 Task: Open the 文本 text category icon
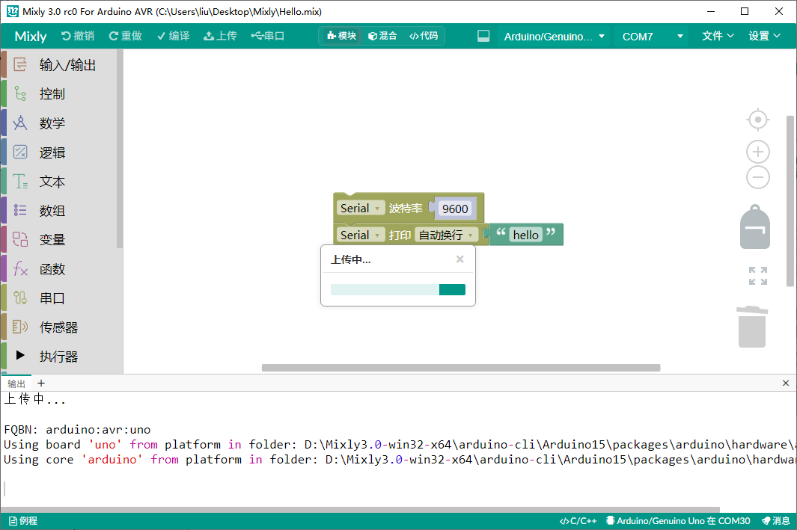coord(20,181)
